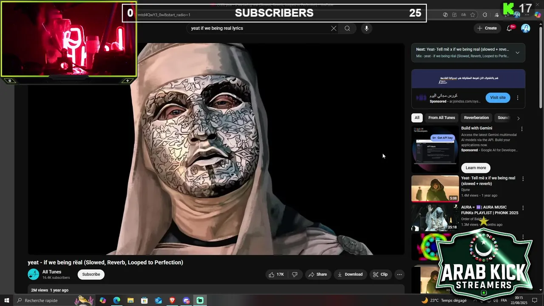Click Learn more on Gemini ad

point(476,168)
